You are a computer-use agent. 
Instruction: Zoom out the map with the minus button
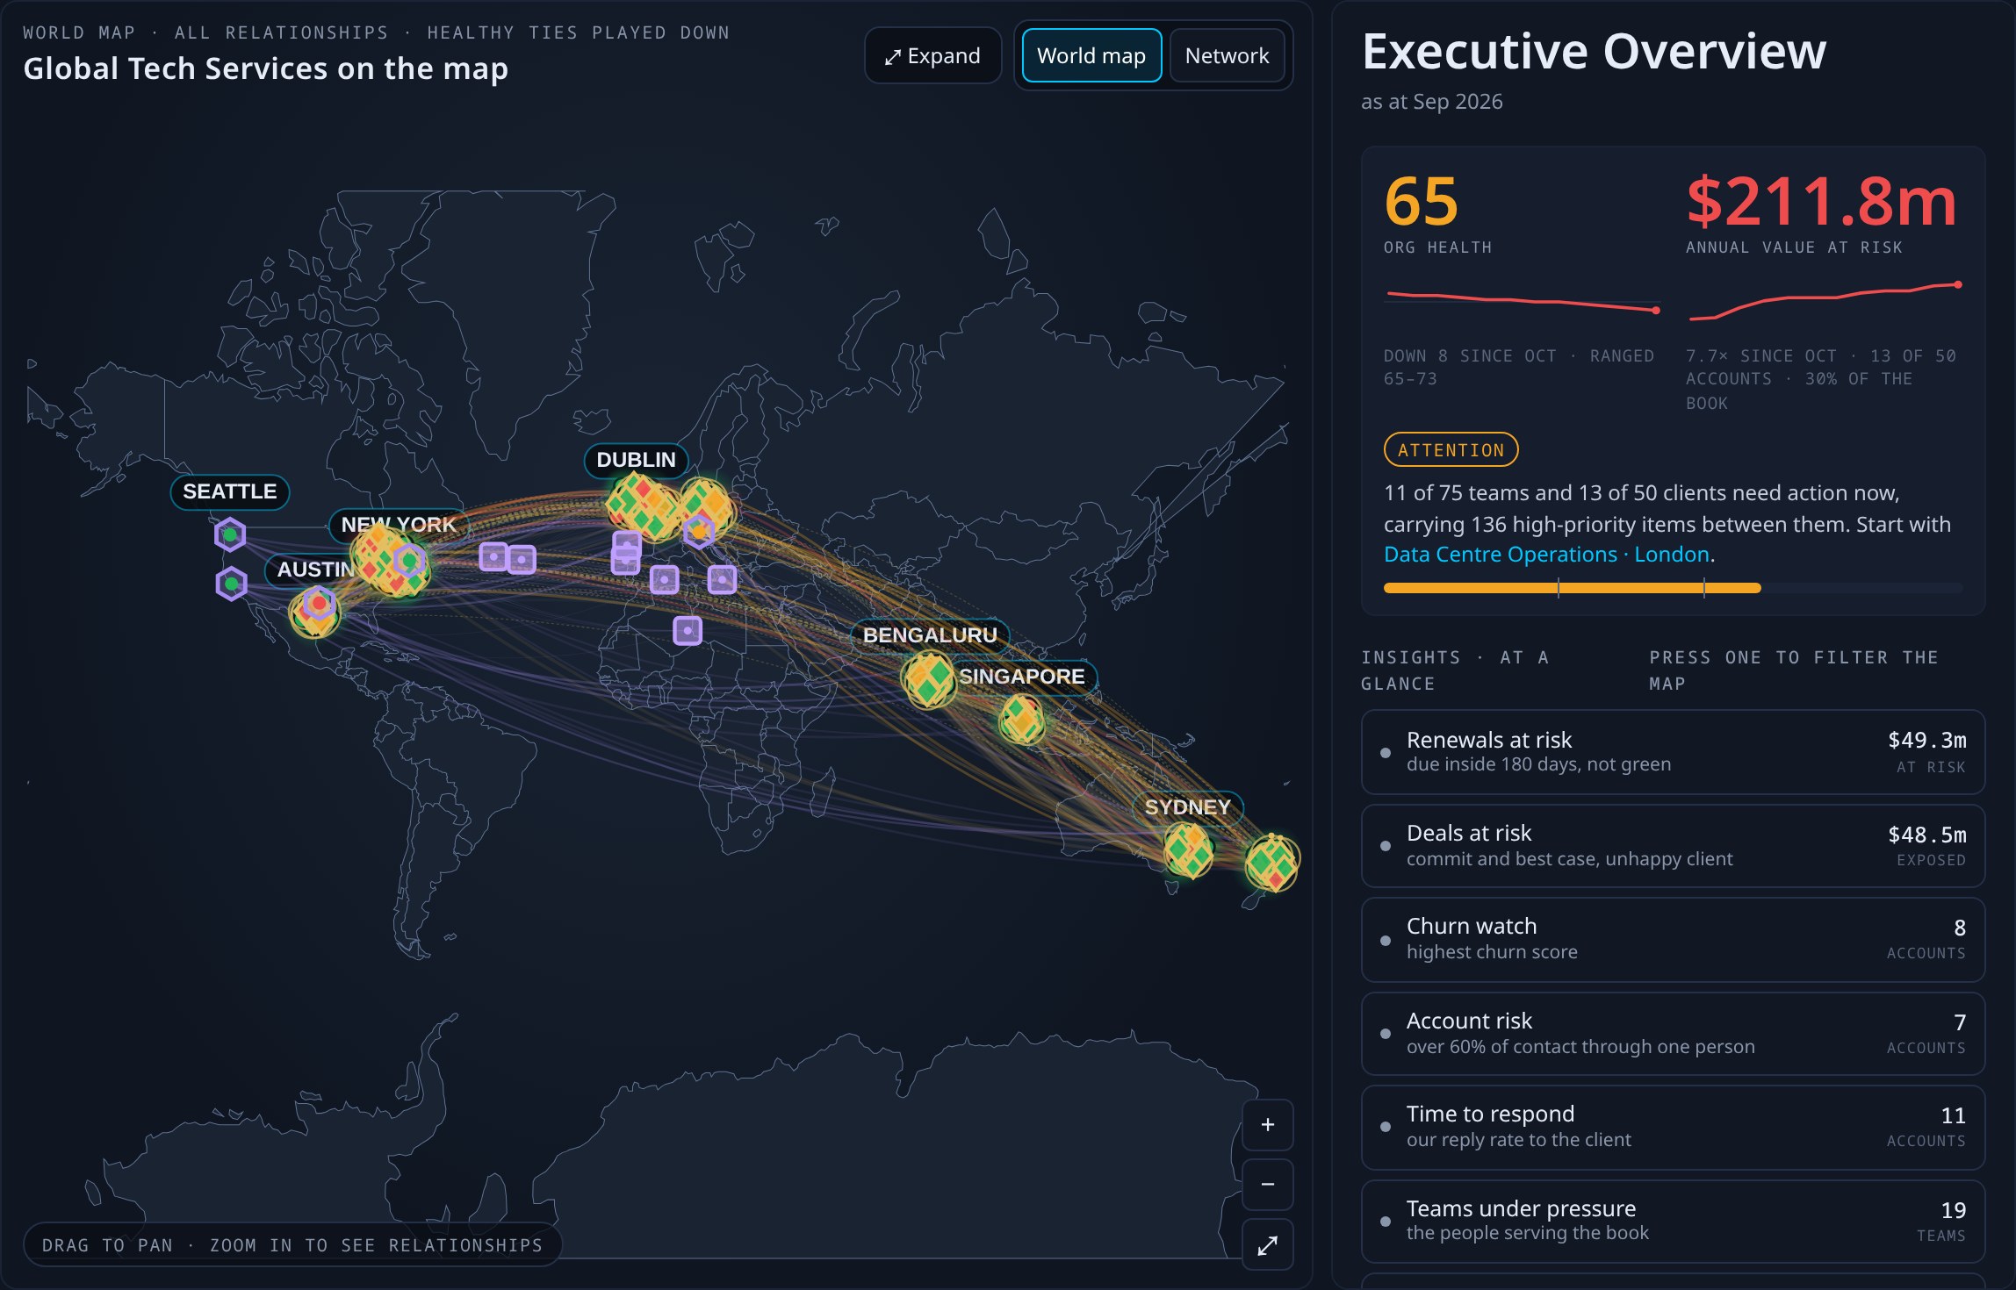pyautogui.click(x=1267, y=1184)
